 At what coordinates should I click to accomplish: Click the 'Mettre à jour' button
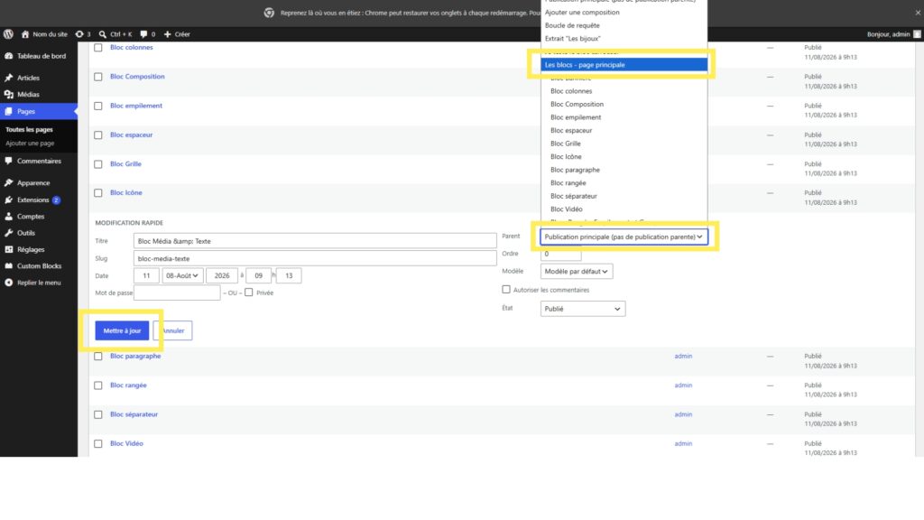(x=122, y=330)
